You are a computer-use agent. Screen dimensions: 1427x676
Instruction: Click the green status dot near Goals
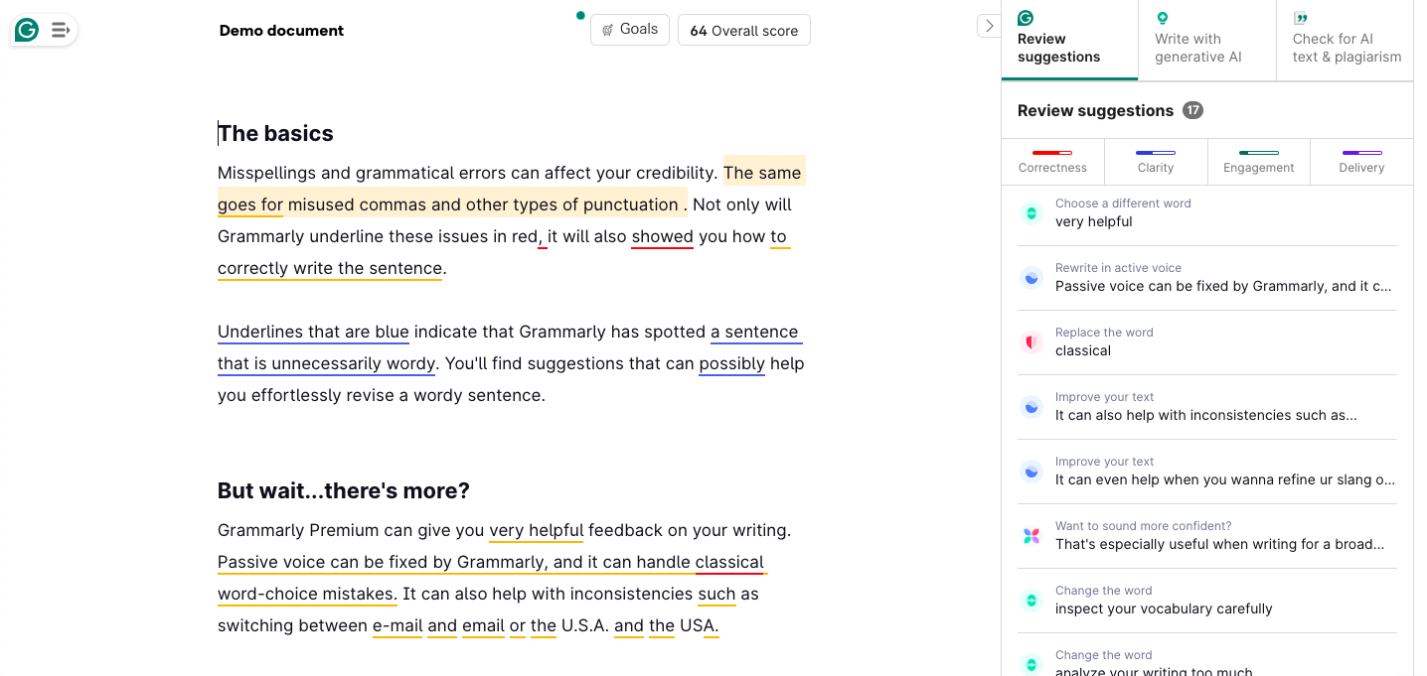580,15
